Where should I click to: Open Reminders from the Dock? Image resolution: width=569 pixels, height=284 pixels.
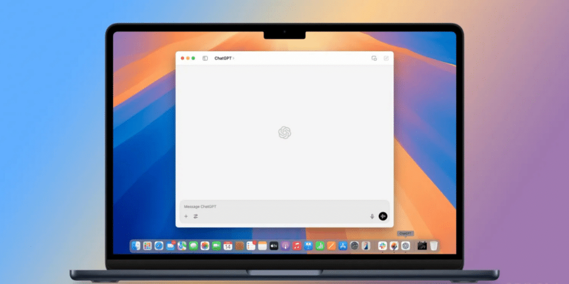(x=251, y=246)
